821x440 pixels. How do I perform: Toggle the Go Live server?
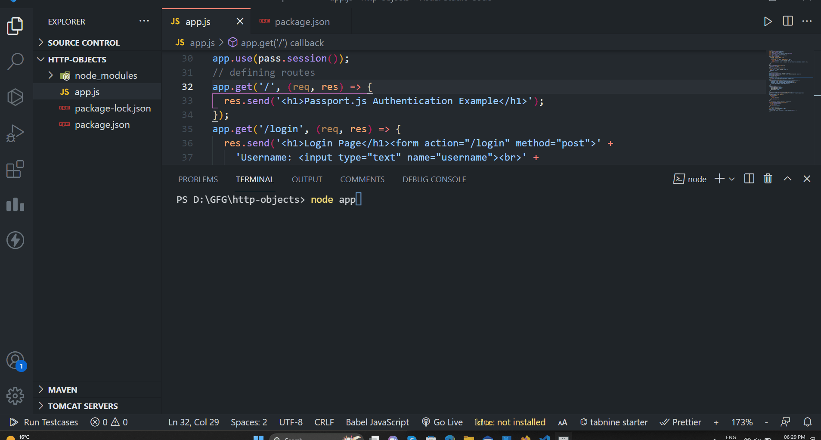[442, 422]
